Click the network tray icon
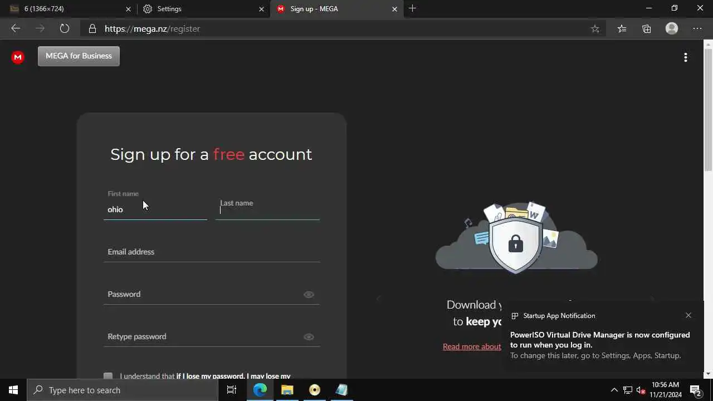Screen dimensions: 713x401 [628, 390]
